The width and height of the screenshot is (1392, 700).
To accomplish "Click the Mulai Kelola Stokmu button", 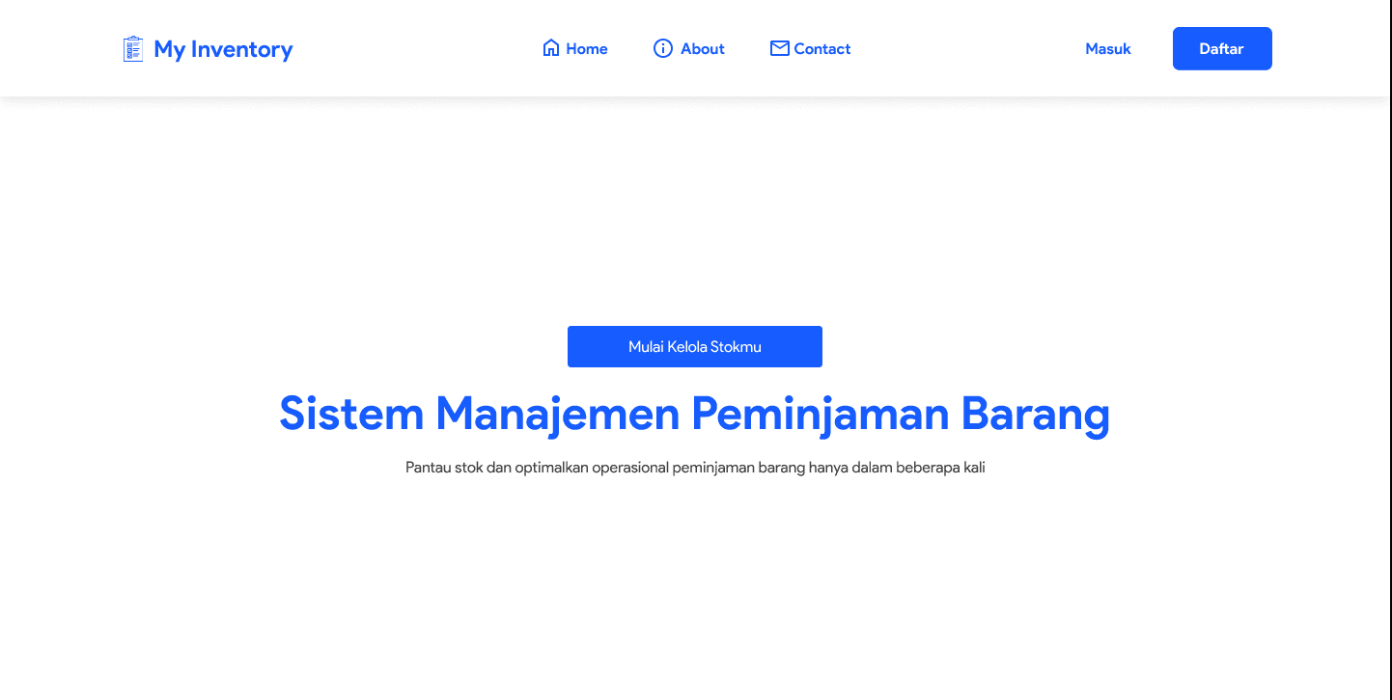I will point(694,346).
